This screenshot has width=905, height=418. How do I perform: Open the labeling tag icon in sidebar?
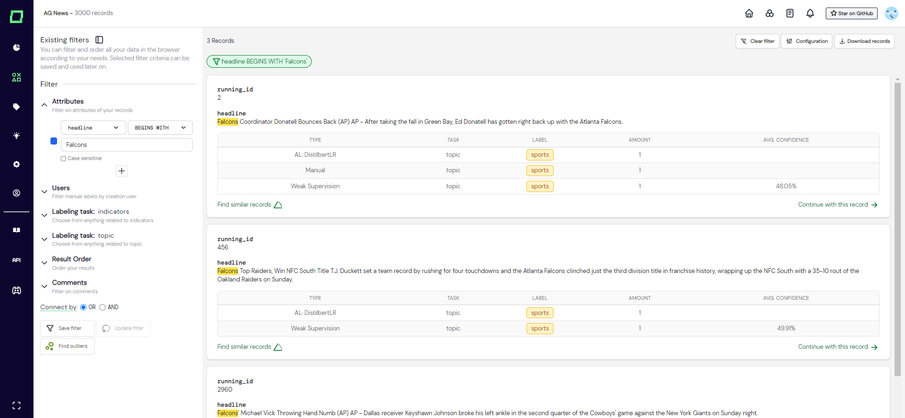(x=17, y=107)
